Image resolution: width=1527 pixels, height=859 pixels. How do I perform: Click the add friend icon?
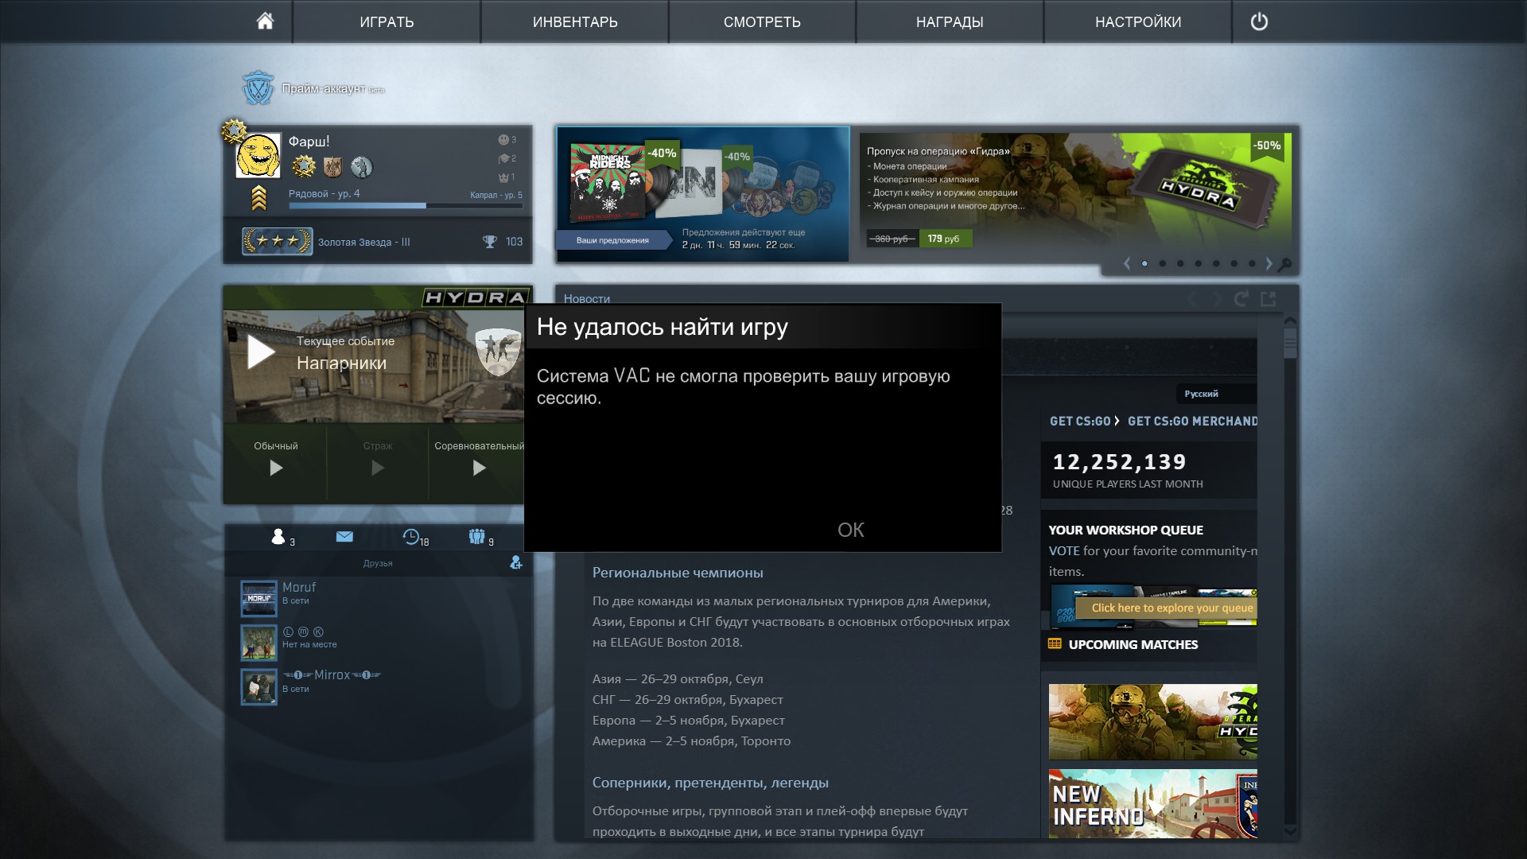tap(516, 563)
